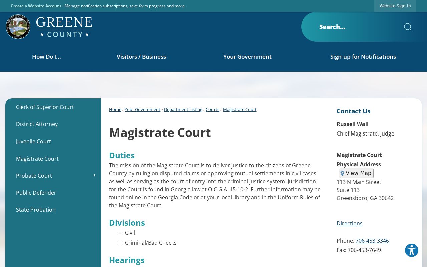Image resolution: width=427 pixels, height=267 pixels.
Task: Click the Magistrate Court page heading
Action: click(x=160, y=132)
